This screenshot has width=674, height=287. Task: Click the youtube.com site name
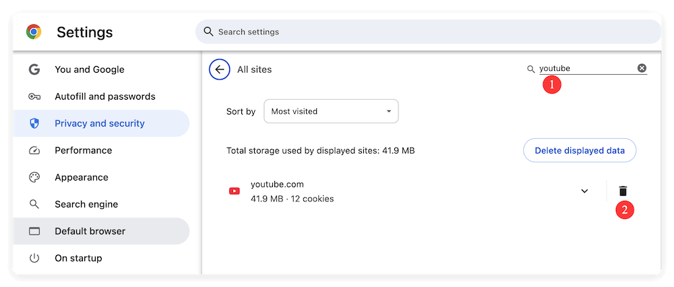tap(277, 185)
